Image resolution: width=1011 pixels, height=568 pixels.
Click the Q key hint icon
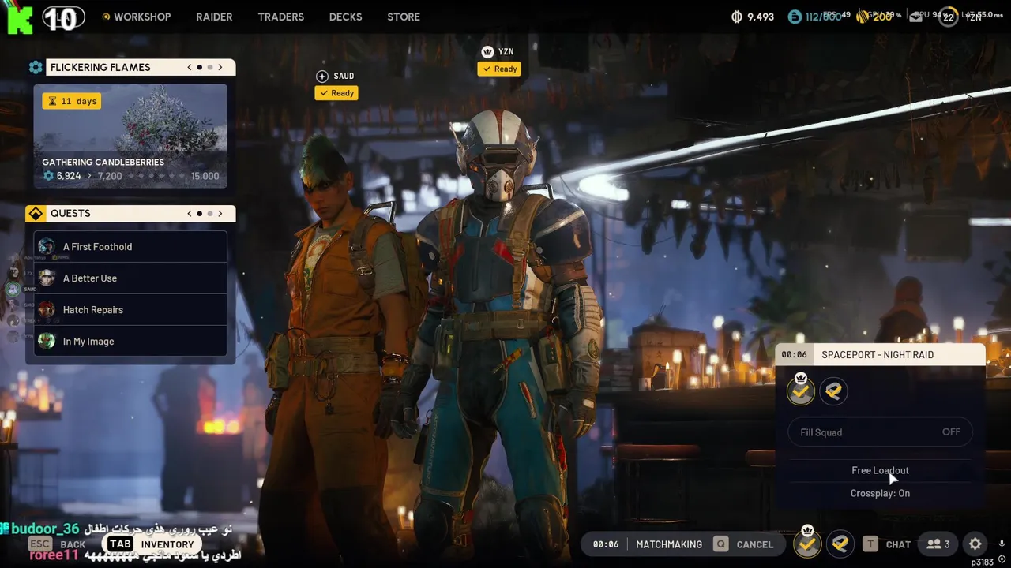tap(720, 544)
